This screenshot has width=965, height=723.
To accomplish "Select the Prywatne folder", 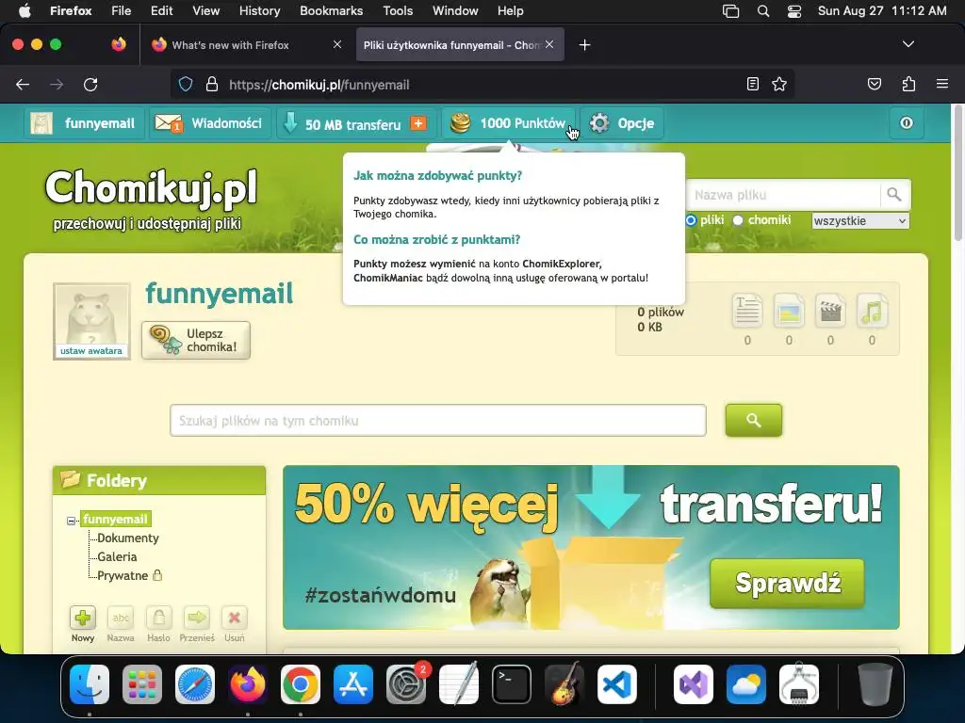I will coord(123,576).
